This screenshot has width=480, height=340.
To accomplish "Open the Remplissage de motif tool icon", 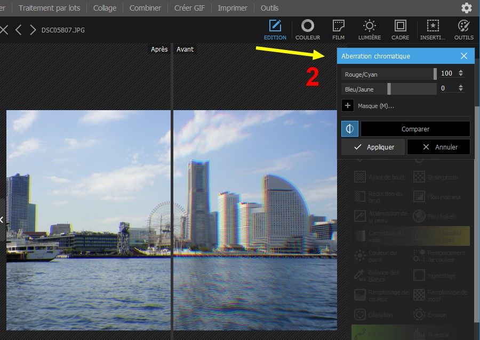I will click(x=419, y=295).
